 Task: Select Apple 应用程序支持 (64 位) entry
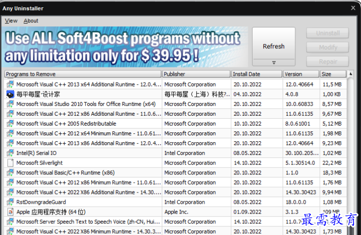click(x=51, y=212)
